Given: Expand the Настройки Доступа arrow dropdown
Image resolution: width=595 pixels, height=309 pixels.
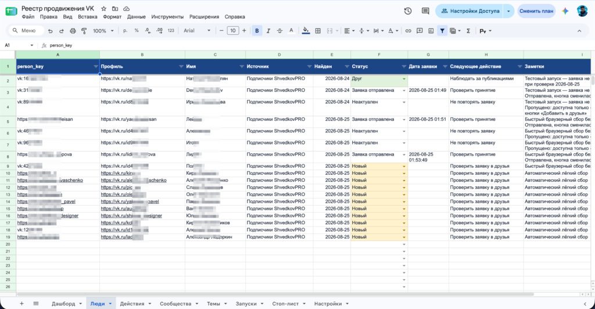Looking at the screenshot, I should tap(508, 11).
